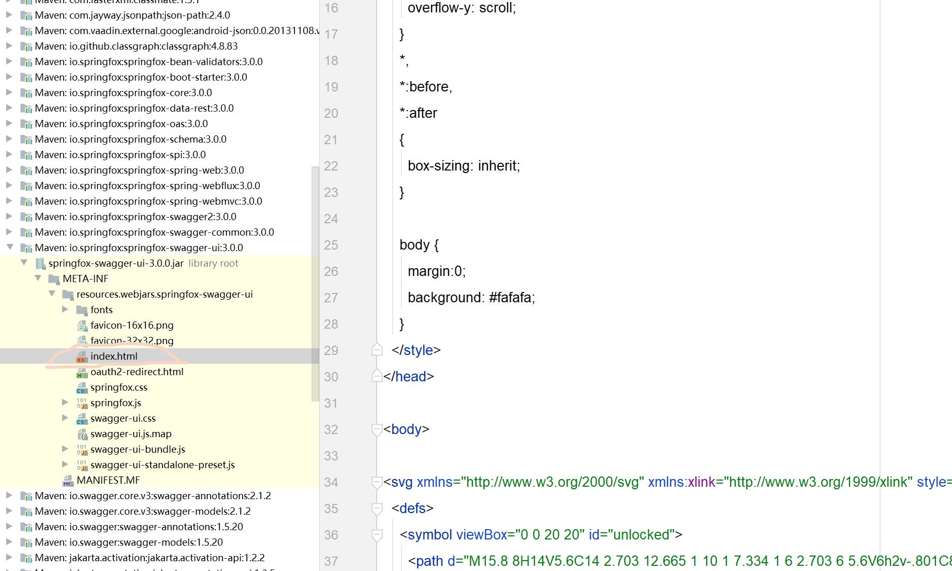952x571 pixels.
Task: Expand Maven springfox-swagger-common:3.0.0 library
Action: coord(9,232)
